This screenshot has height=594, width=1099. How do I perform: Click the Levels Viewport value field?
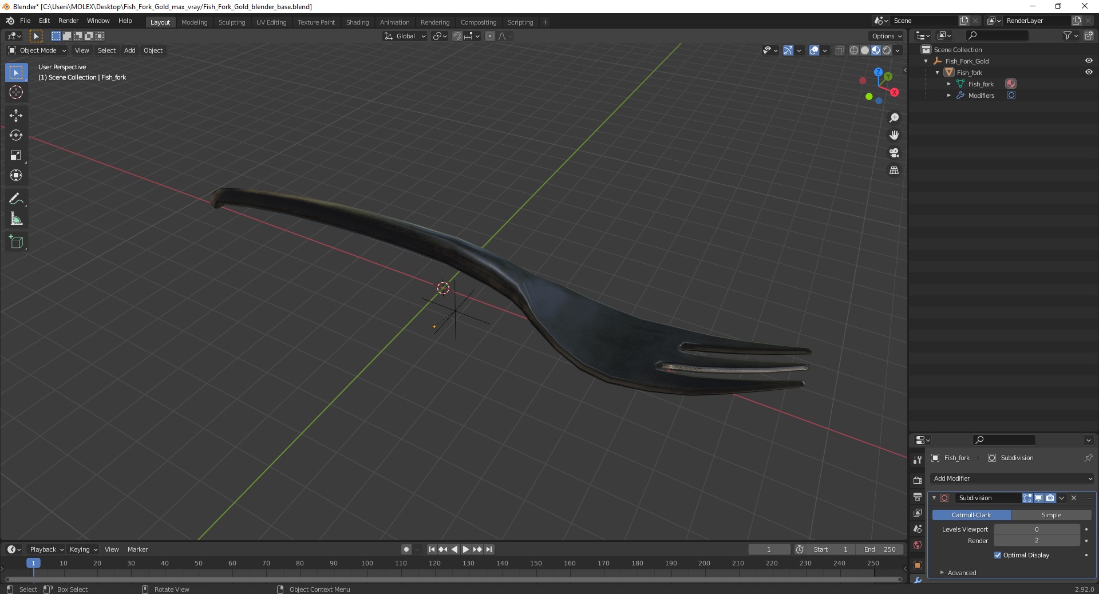pos(1037,529)
